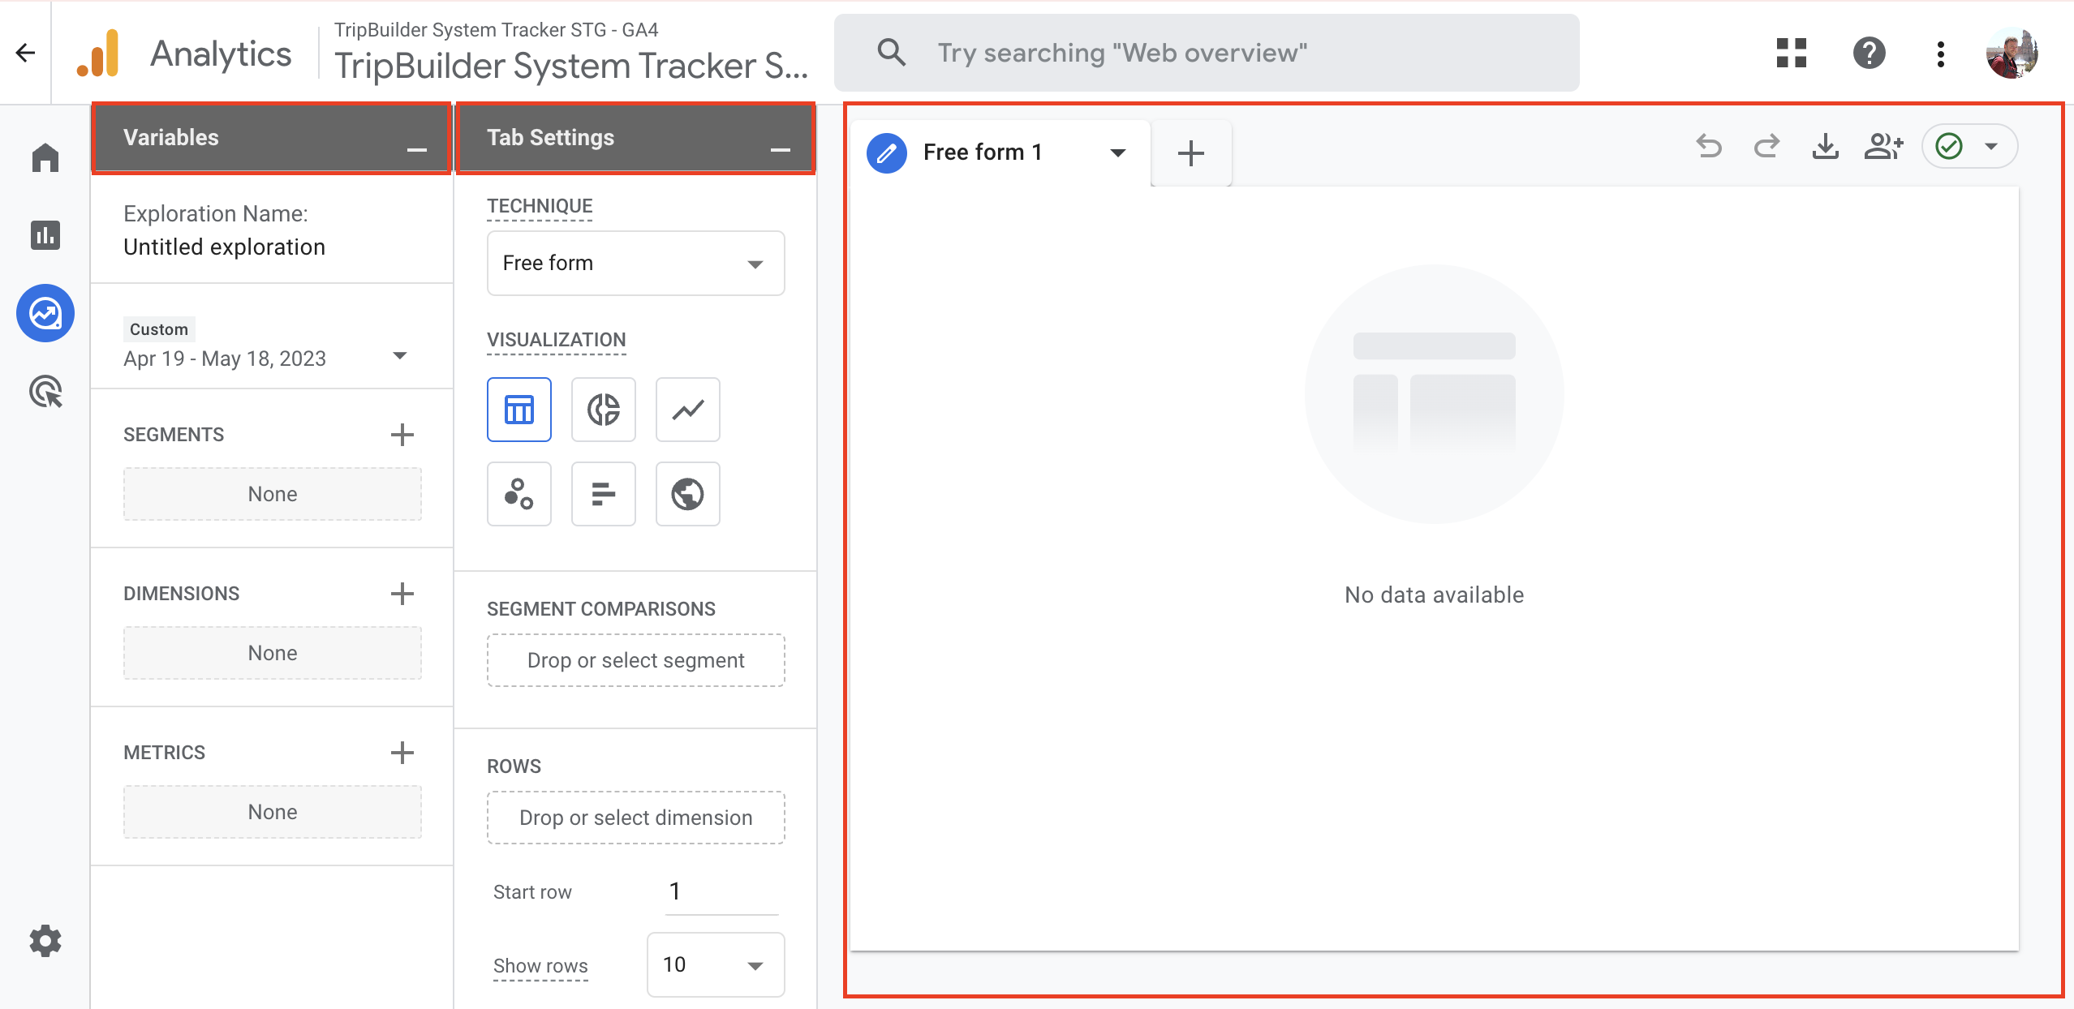Click the Tab Settings panel title
The width and height of the screenshot is (2074, 1009).
click(x=551, y=137)
